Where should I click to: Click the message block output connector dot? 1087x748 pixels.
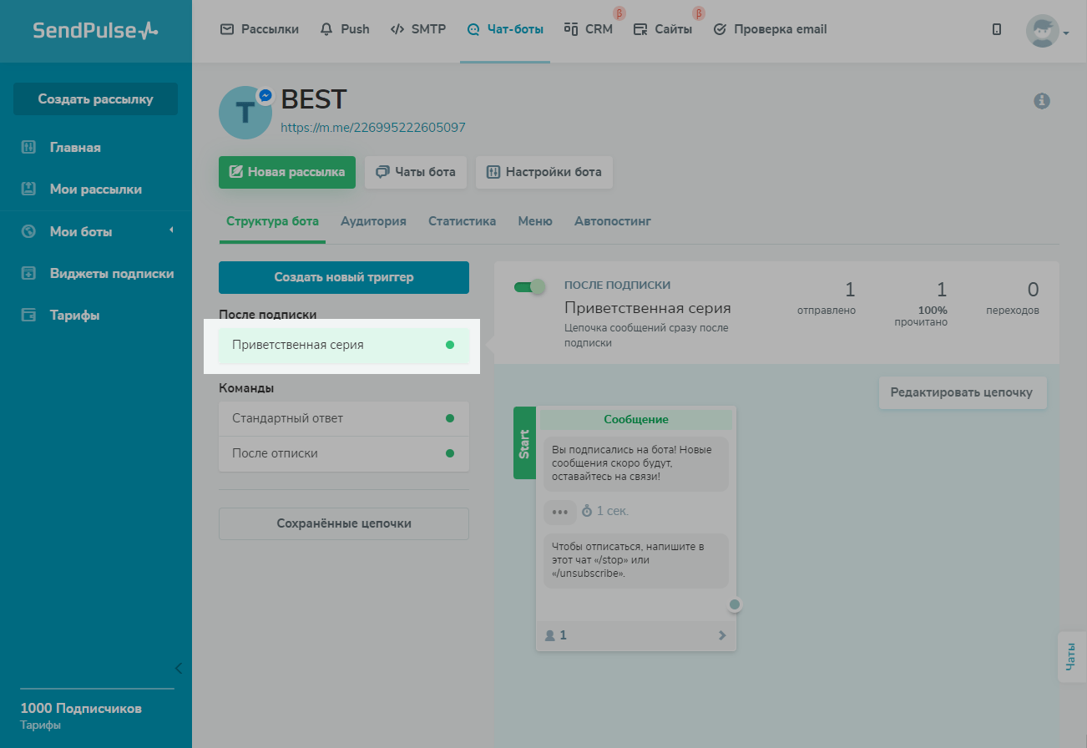point(735,604)
